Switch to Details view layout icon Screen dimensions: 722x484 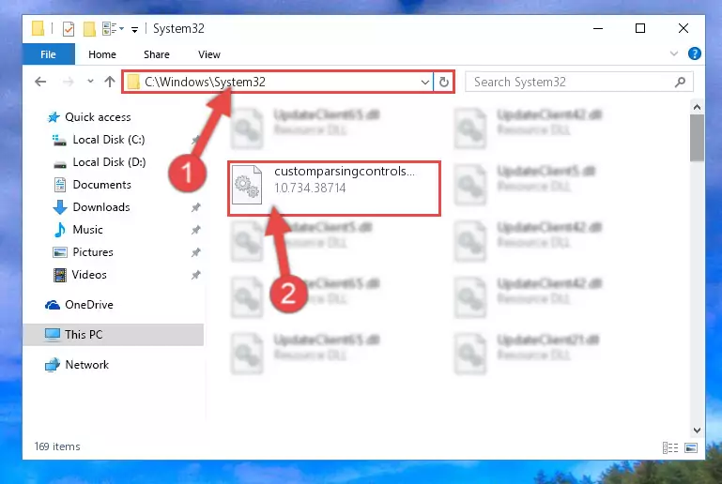click(670, 447)
